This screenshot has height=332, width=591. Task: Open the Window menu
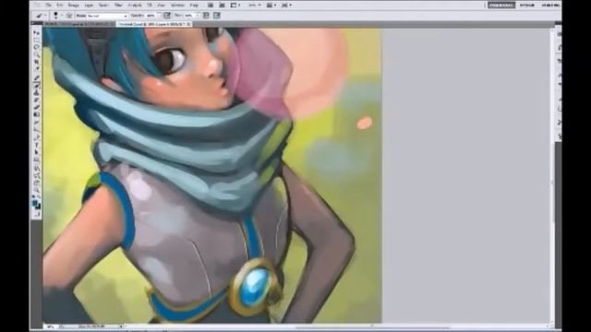click(x=177, y=6)
